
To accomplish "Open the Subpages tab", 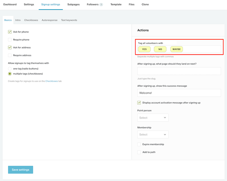I will 73,4.
